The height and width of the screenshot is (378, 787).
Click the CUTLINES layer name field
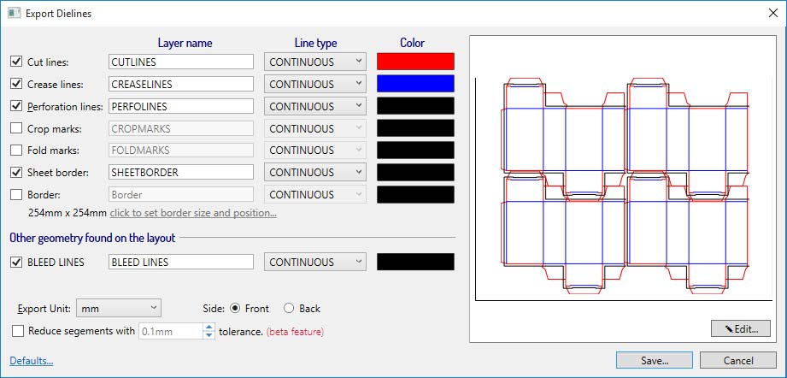181,62
